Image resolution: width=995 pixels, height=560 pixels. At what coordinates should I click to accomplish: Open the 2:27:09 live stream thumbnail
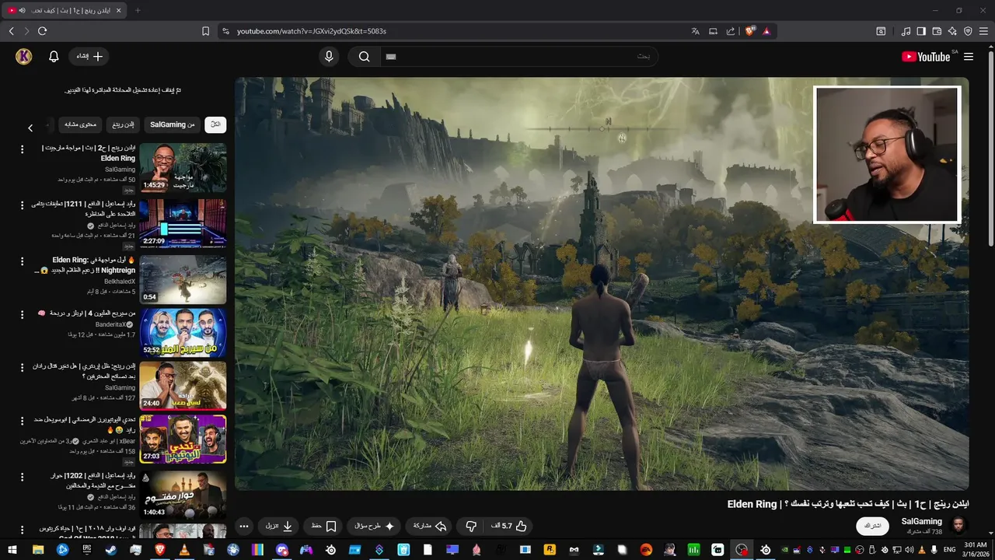pyautogui.click(x=183, y=223)
